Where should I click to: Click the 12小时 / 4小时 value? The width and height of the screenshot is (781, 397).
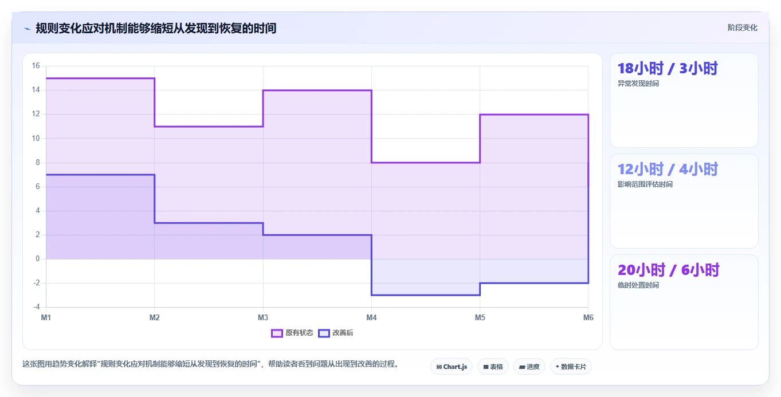pos(668,169)
